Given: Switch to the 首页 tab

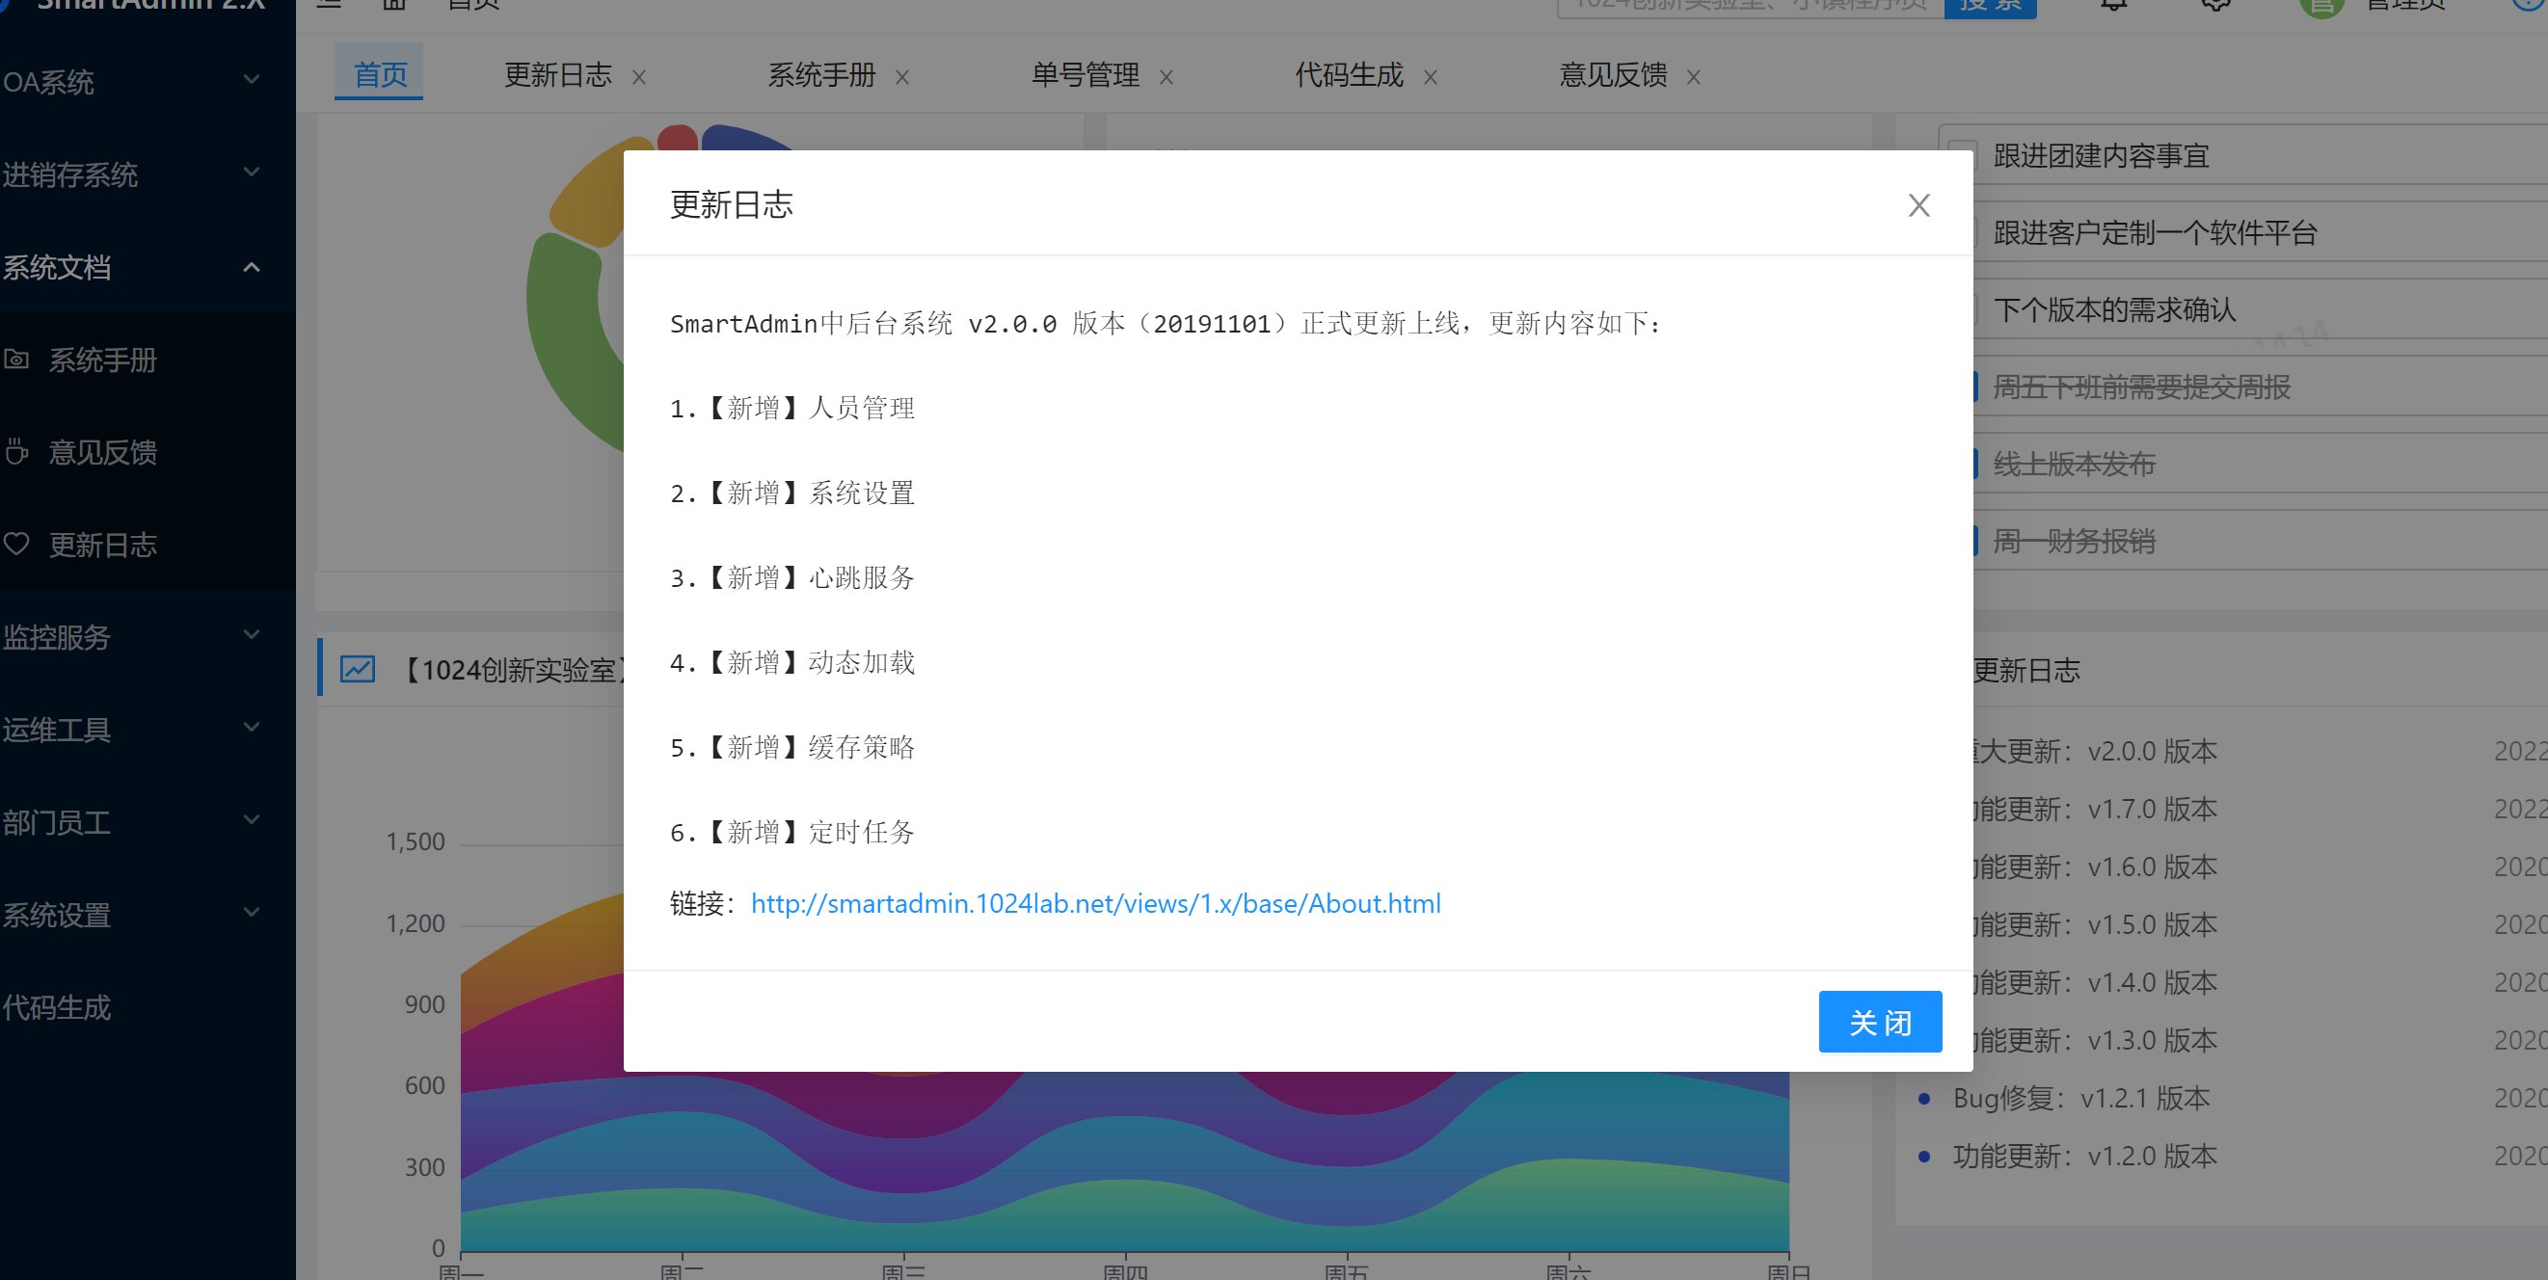Looking at the screenshot, I should (380, 74).
